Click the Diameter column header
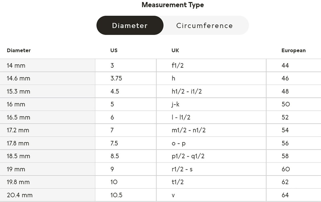The image size is (321, 202). click(x=19, y=50)
